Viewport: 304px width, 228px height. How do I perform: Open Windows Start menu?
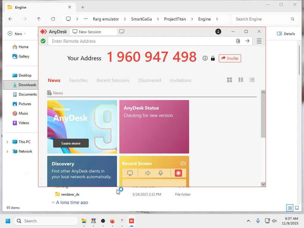click(8, 221)
